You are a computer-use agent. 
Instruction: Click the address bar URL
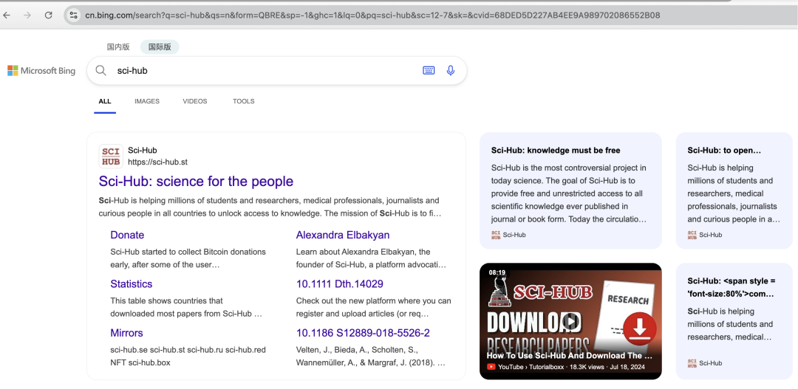[x=372, y=16]
